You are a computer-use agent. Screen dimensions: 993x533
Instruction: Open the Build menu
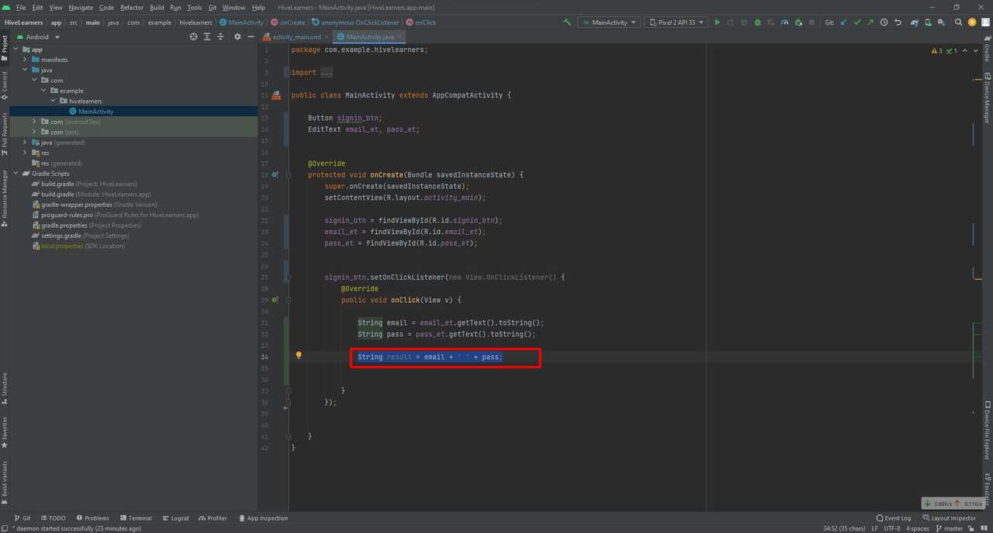point(157,7)
